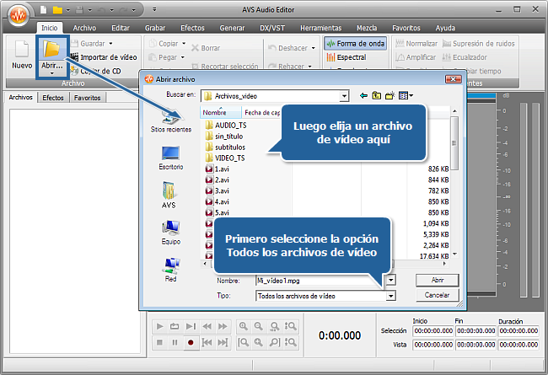548x375 pixels.
Task: Click the vertical scrollbar of the dialog file list
Action: [x=454, y=143]
